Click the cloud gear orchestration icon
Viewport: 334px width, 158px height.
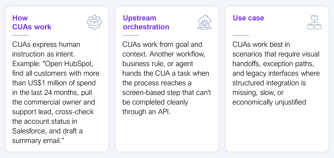tap(204, 22)
